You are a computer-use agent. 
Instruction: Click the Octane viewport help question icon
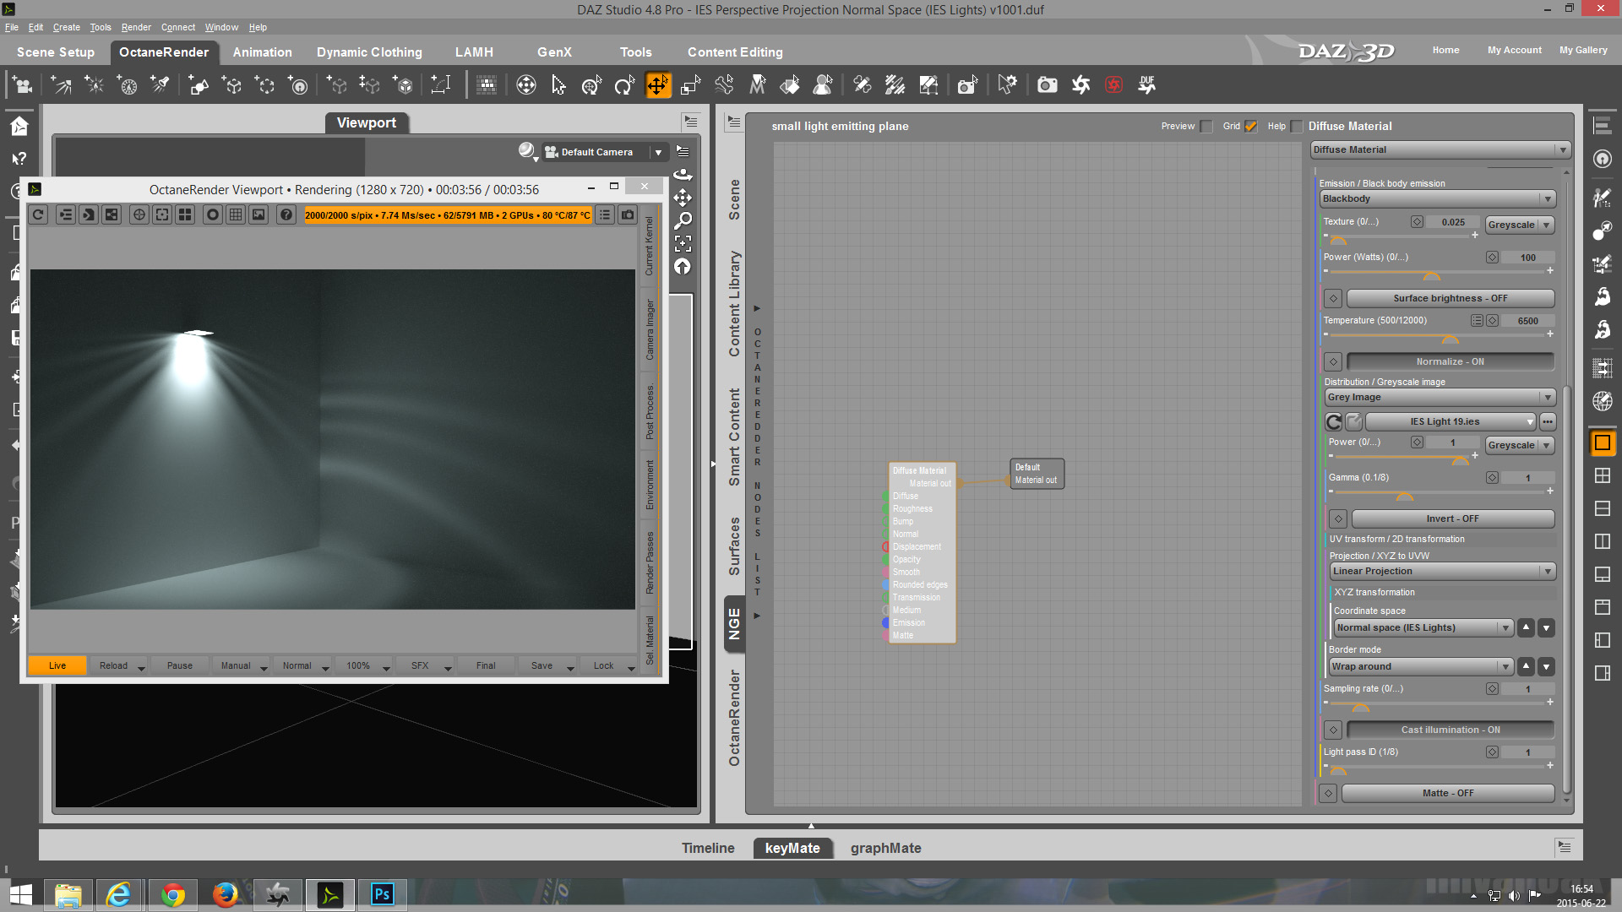286,214
